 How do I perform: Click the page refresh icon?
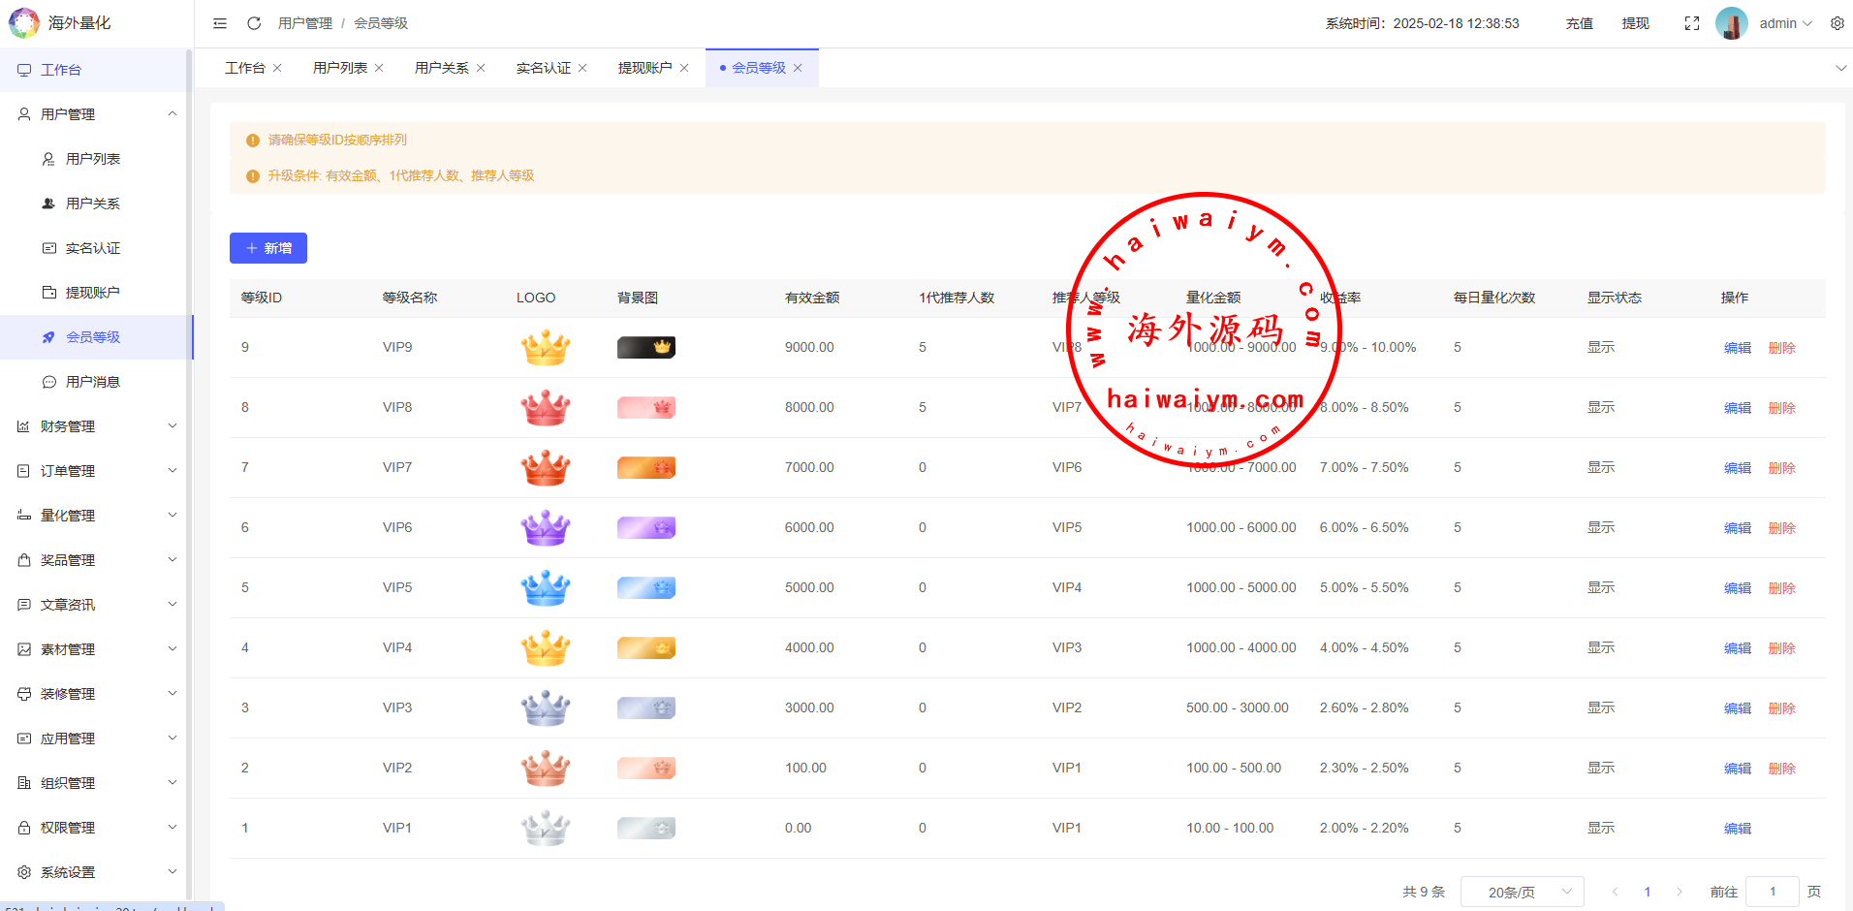(x=254, y=23)
